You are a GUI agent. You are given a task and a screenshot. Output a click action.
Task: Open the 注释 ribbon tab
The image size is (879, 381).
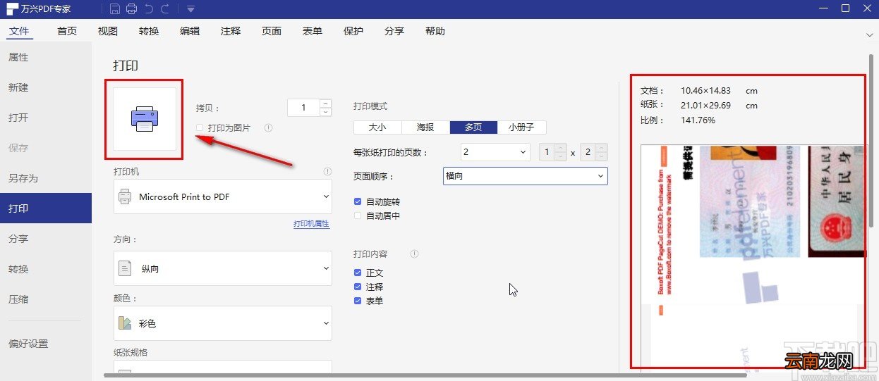(x=231, y=31)
